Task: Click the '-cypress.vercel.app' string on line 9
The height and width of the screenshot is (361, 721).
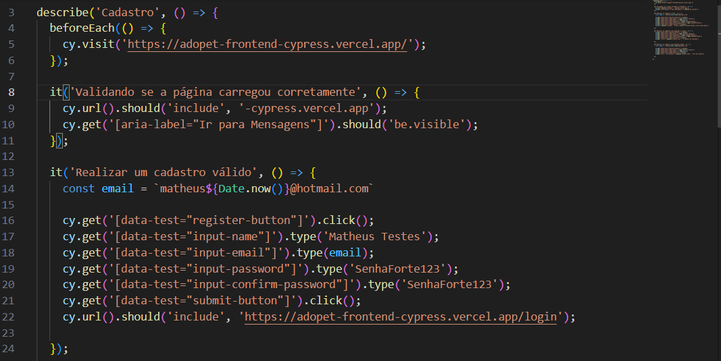Action: [x=307, y=109]
